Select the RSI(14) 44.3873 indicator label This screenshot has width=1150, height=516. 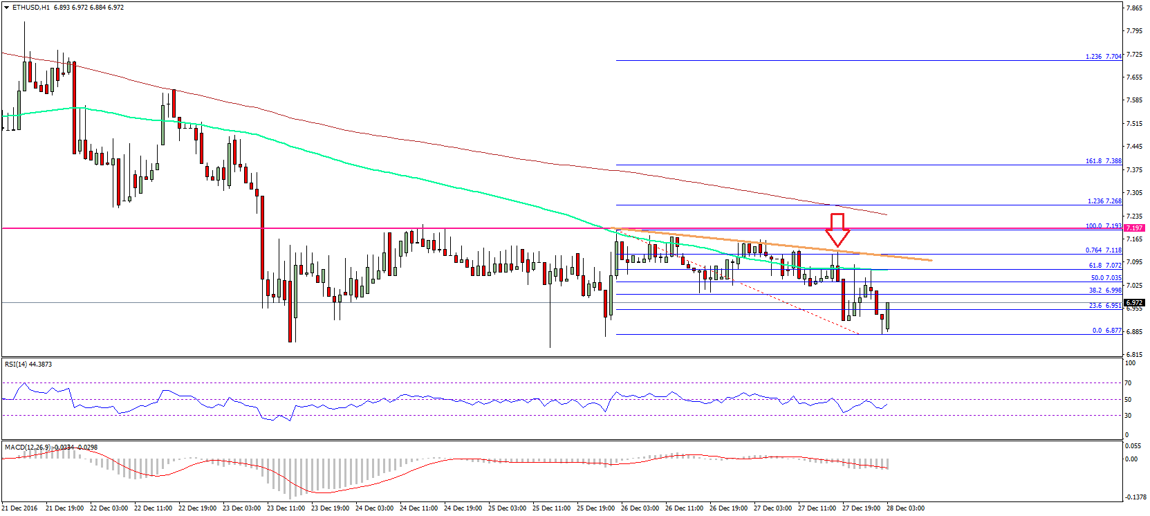pyautogui.click(x=28, y=364)
